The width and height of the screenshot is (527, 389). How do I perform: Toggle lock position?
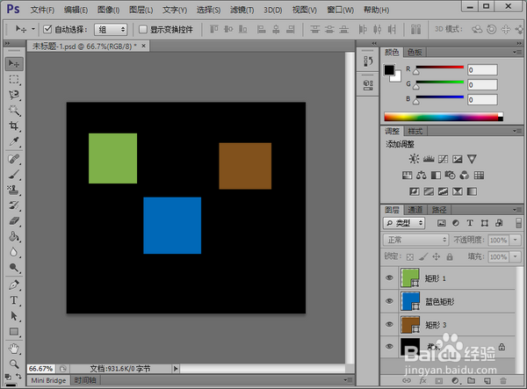[437, 257]
